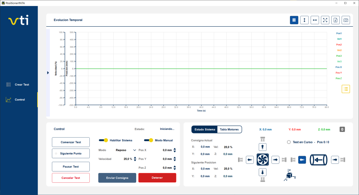Pause the live chart update
The image size is (359, 195).
click(294, 20)
